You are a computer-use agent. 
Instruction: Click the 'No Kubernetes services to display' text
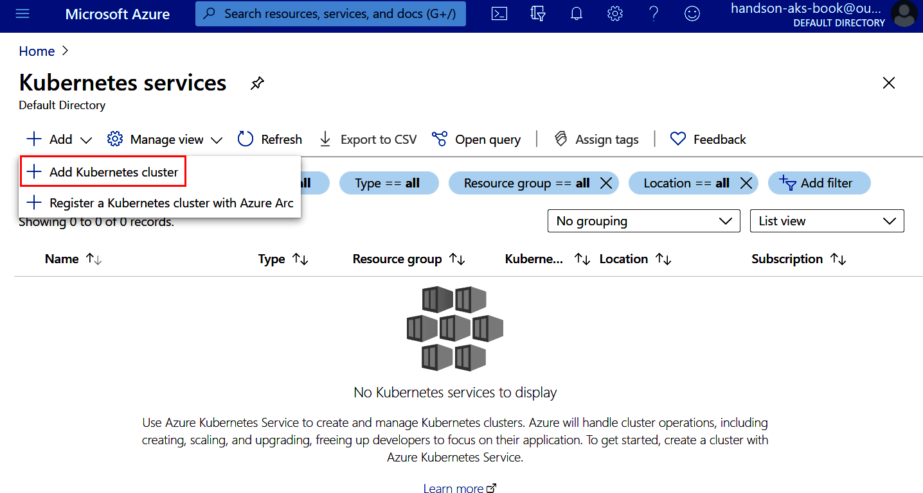pyautogui.click(x=455, y=392)
